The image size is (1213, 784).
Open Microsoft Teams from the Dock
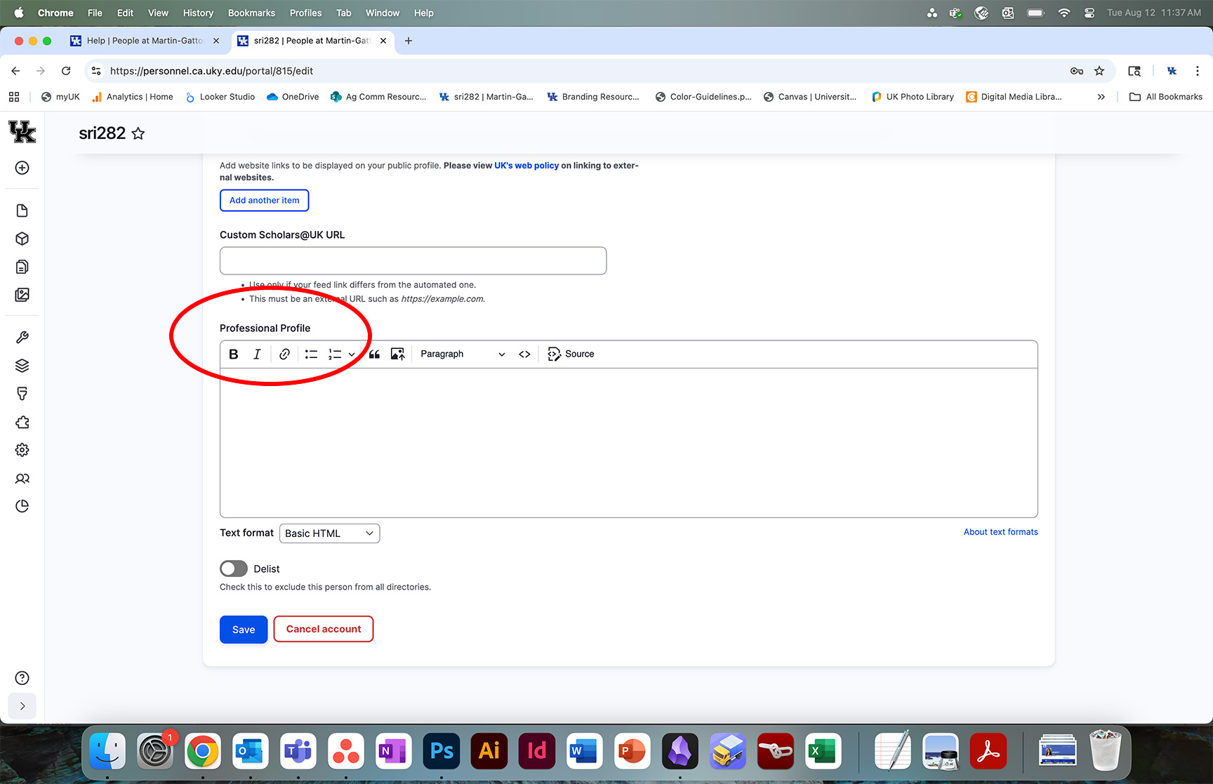[x=298, y=752]
